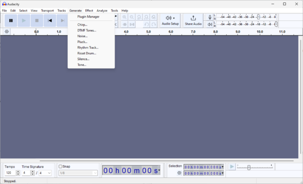
Task: Click the Skip to Start button
Action: pos(50,20)
